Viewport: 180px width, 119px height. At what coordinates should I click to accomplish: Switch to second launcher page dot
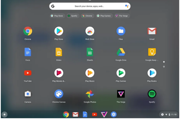[x=164, y=67]
